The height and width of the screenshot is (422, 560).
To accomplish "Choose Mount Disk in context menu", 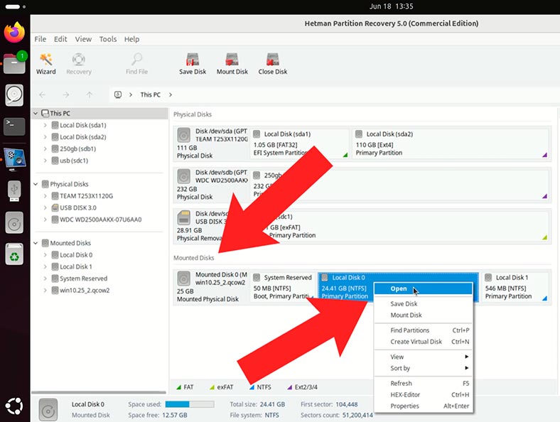I will coord(424,315).
